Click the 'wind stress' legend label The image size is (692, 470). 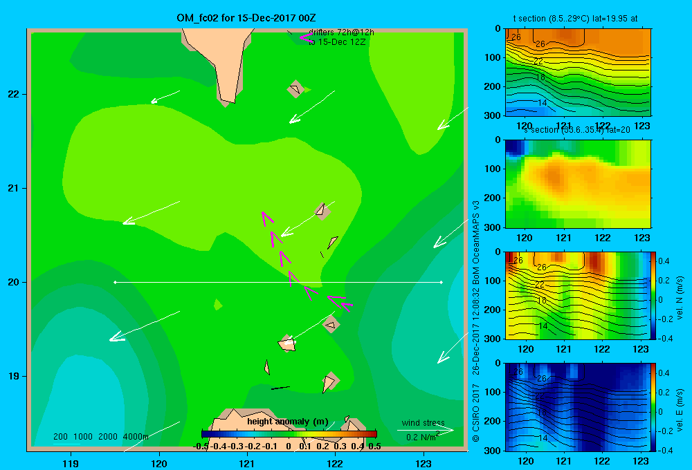tap(423, 423)
